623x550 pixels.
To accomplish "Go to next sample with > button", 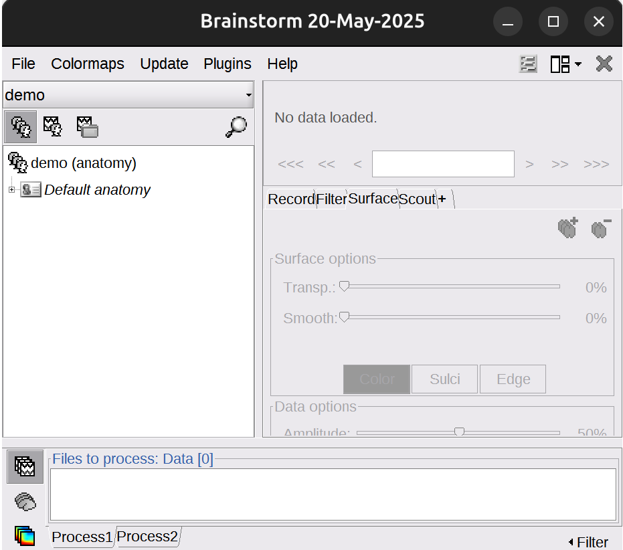I will point(529,164).
